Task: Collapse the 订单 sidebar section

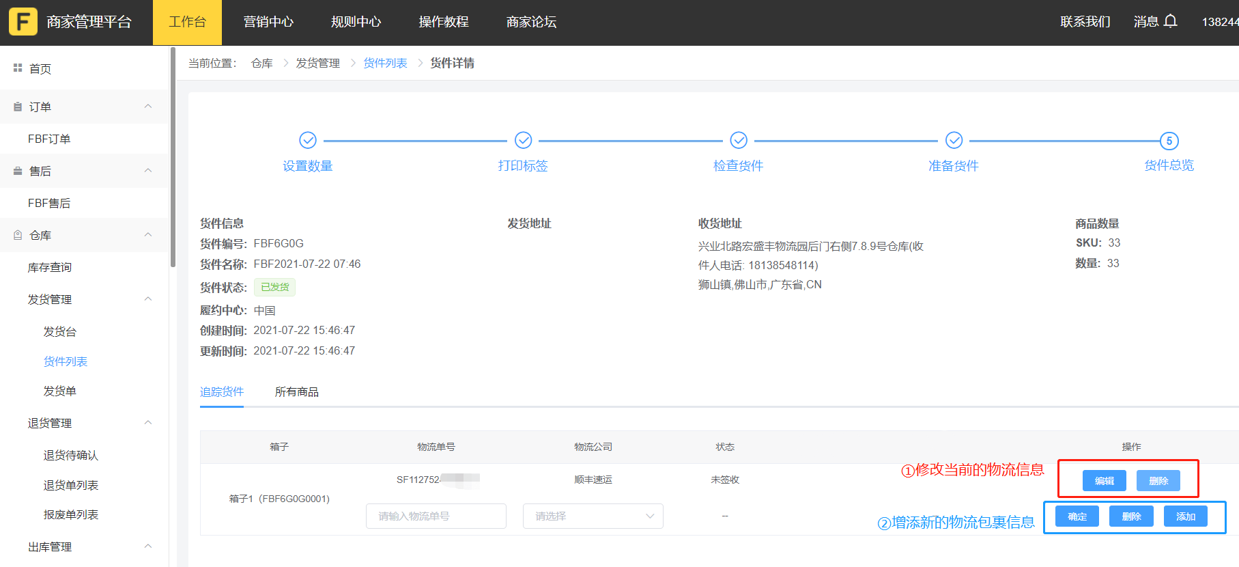Action: 148,107
